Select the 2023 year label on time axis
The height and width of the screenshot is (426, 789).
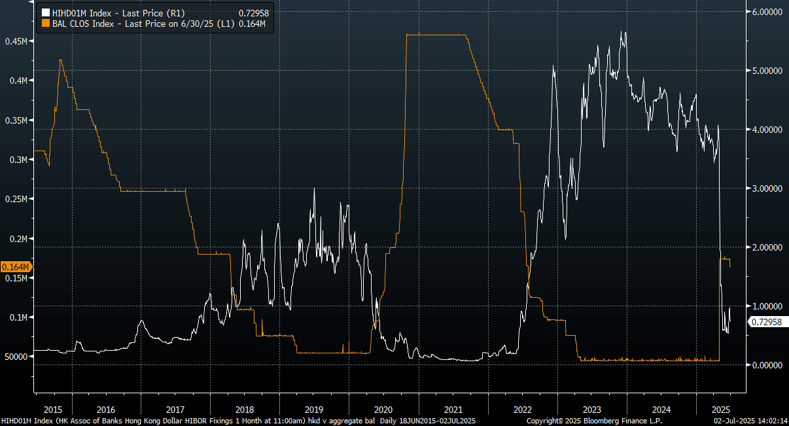point(591,399)
